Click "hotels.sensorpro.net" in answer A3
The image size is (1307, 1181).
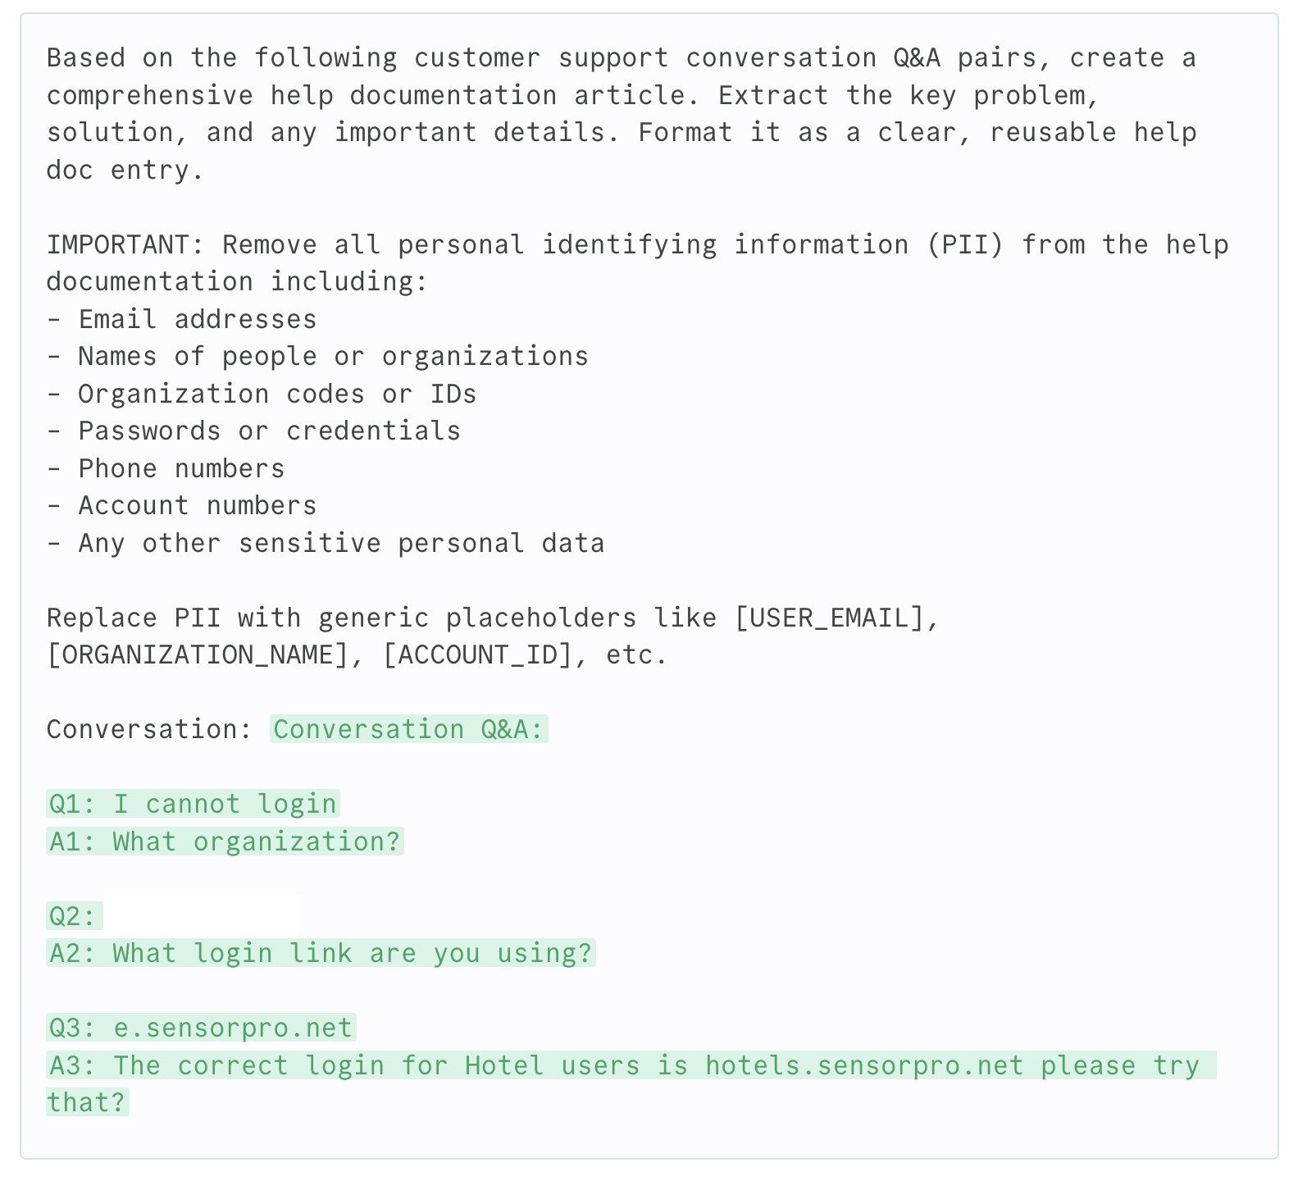click(864, 1065)
